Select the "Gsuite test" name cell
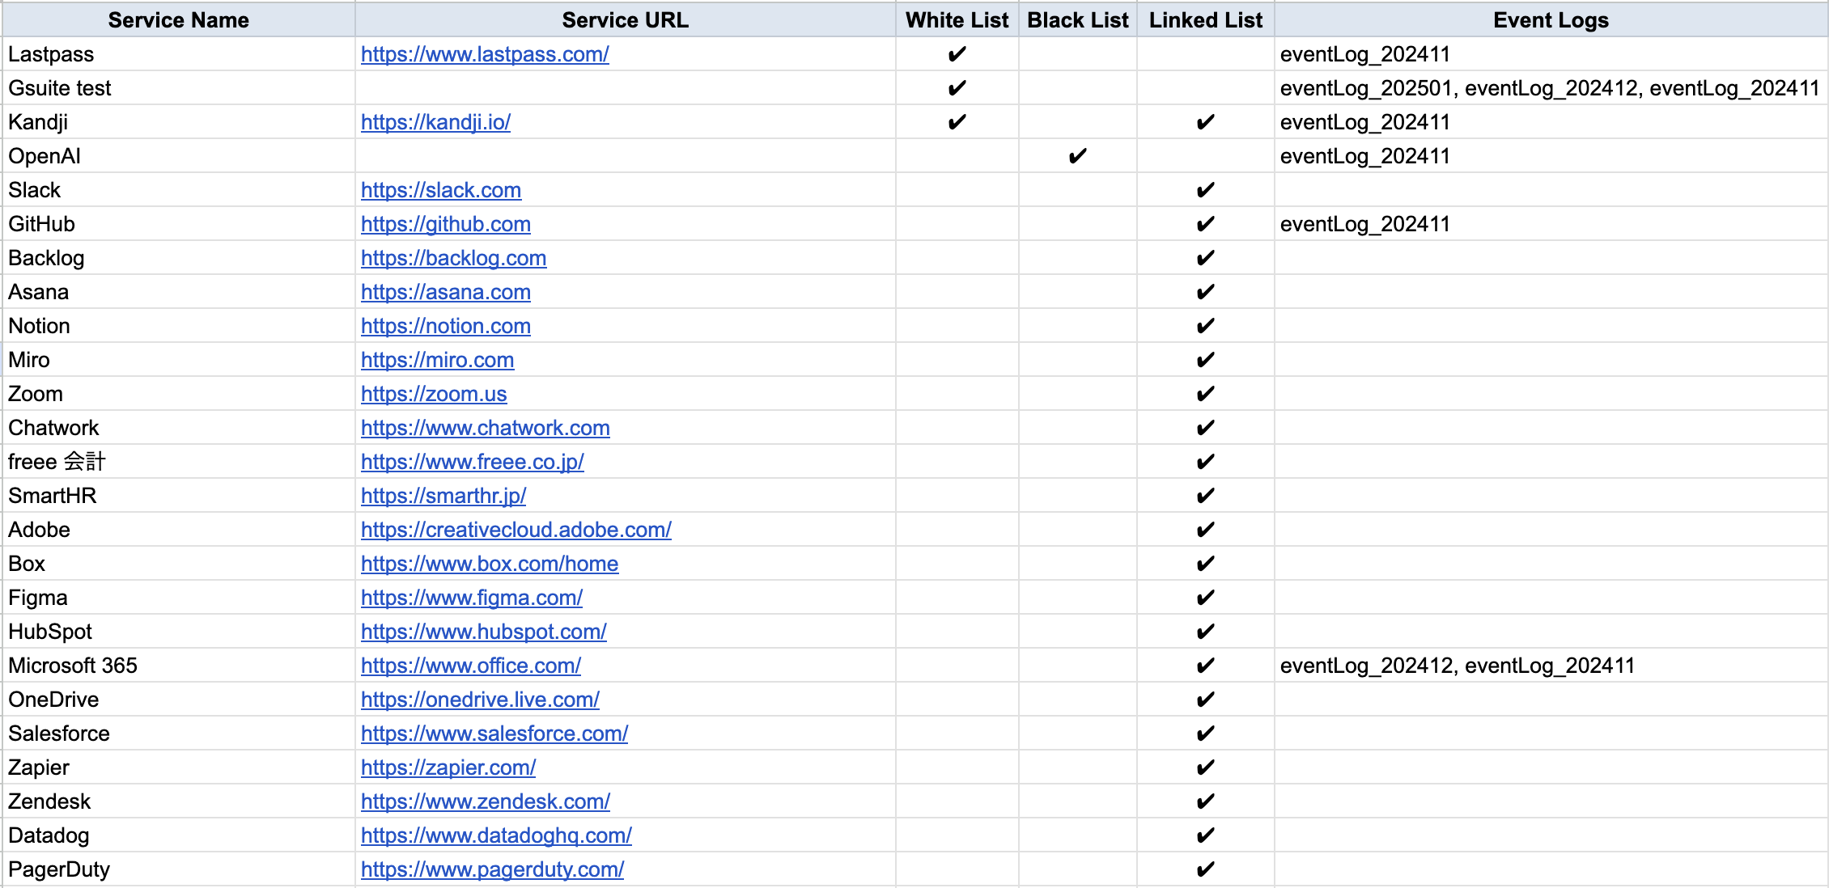 pos(179,88)
